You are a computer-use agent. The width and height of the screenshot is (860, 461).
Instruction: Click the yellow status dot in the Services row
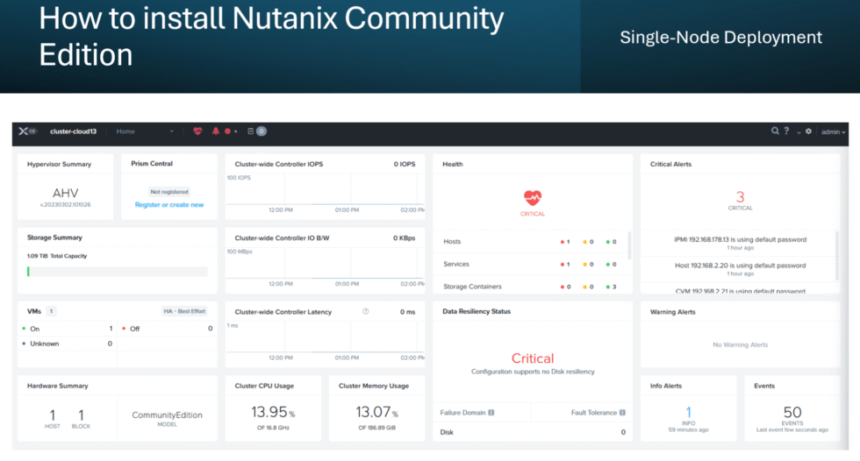(x=585, y=265)
